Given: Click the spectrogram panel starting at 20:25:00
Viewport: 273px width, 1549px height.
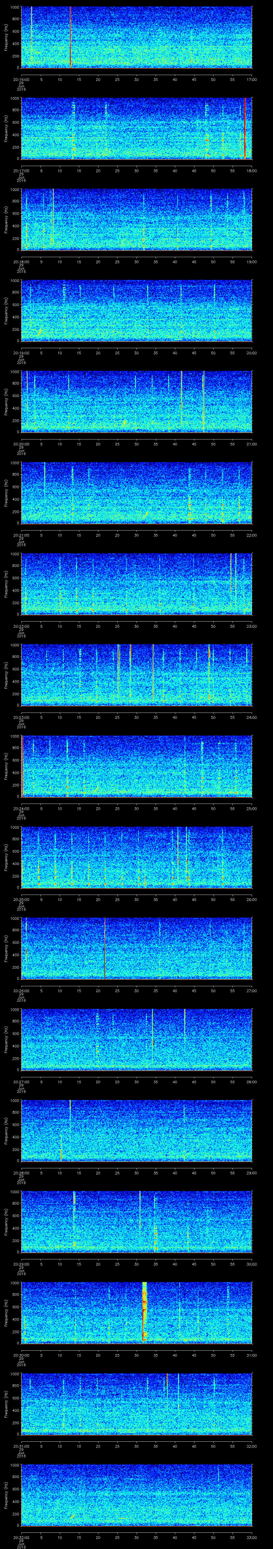Looking at the screenshot, I should 136,857.
